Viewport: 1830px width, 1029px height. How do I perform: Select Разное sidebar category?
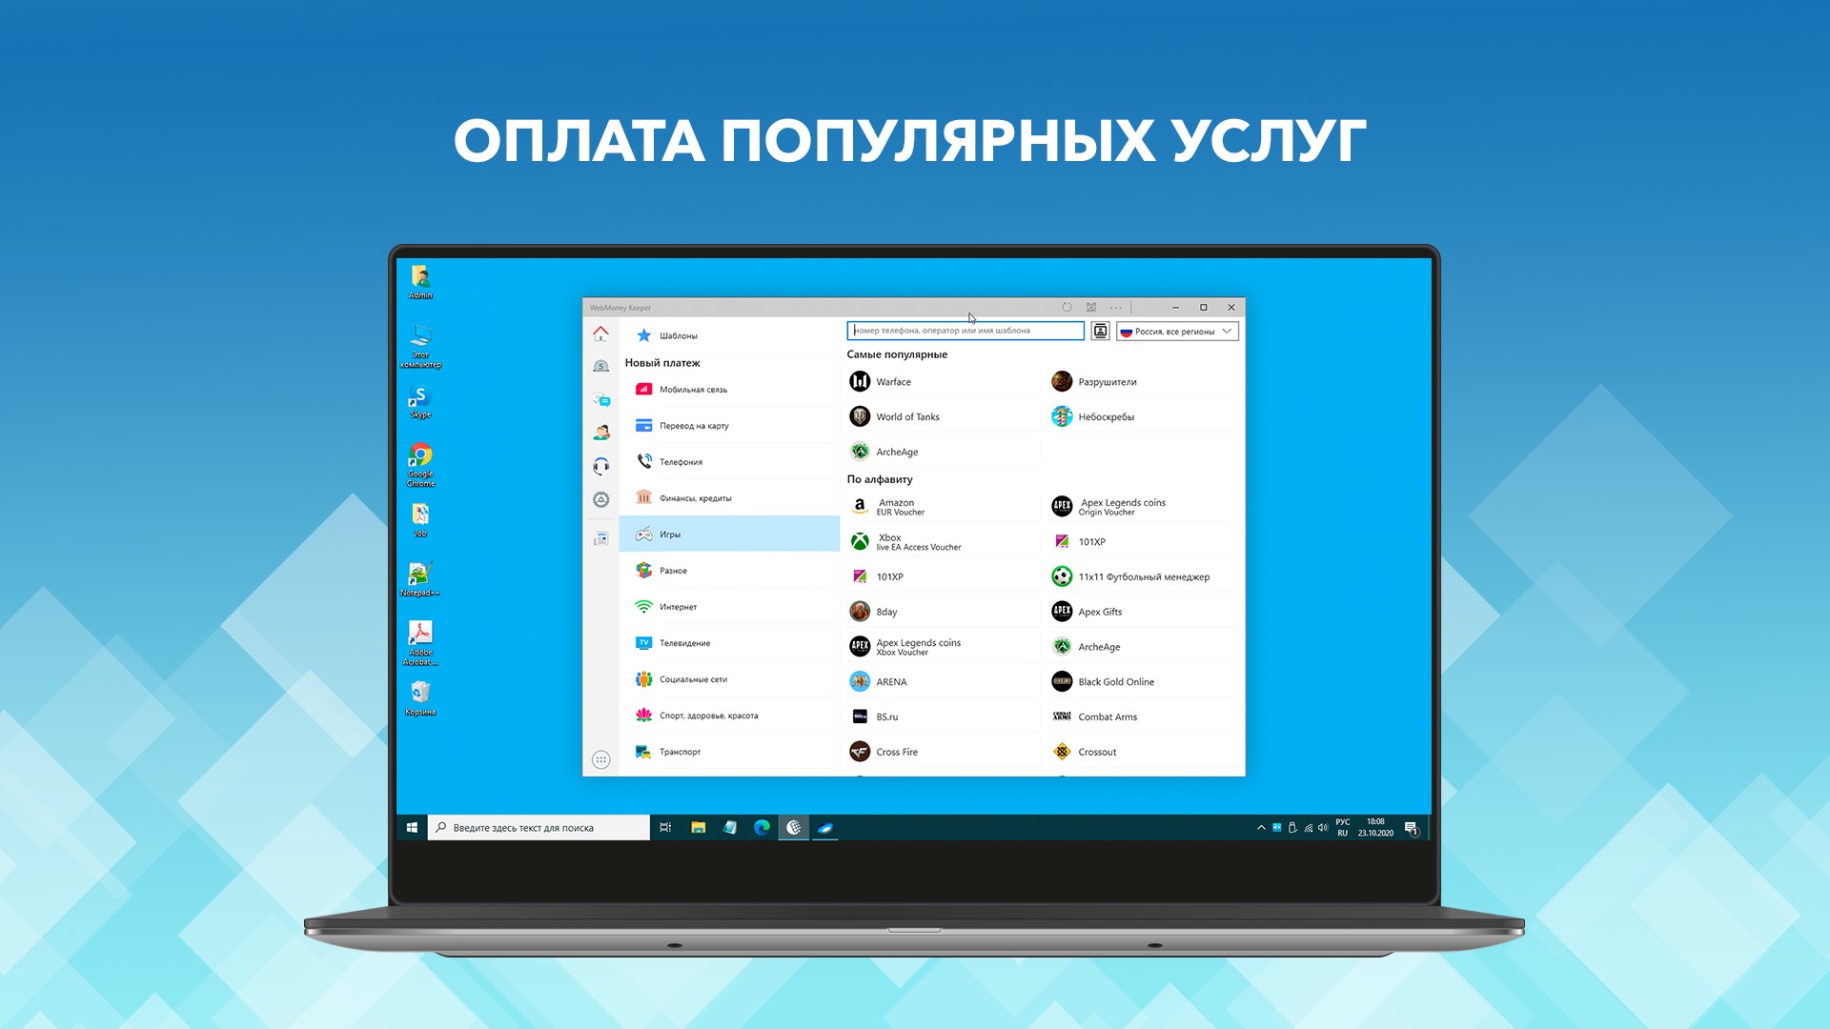pyautogui.click(x=674, y=569)
